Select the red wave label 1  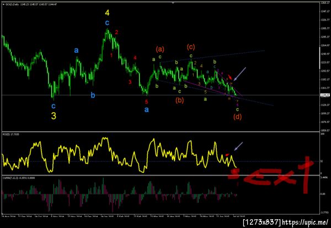coord(111,55)
